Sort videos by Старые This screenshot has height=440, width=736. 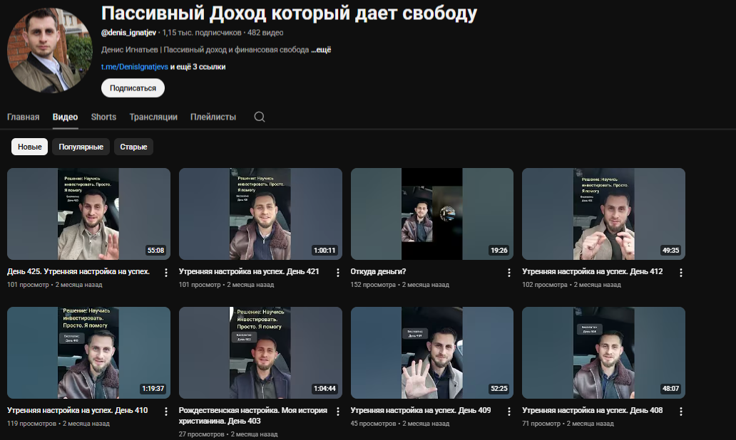pyautogui.click(x=133, y=147)
